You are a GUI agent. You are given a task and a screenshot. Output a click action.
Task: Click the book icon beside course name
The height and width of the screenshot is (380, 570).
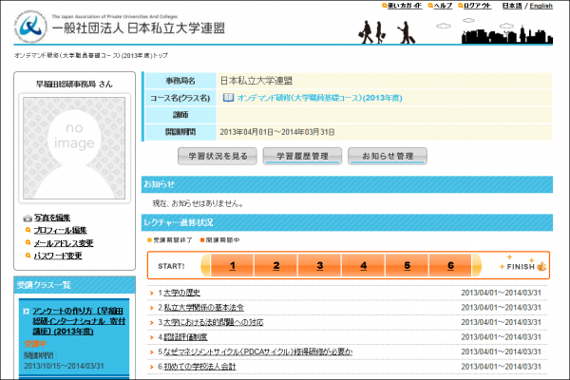point(228,98)
